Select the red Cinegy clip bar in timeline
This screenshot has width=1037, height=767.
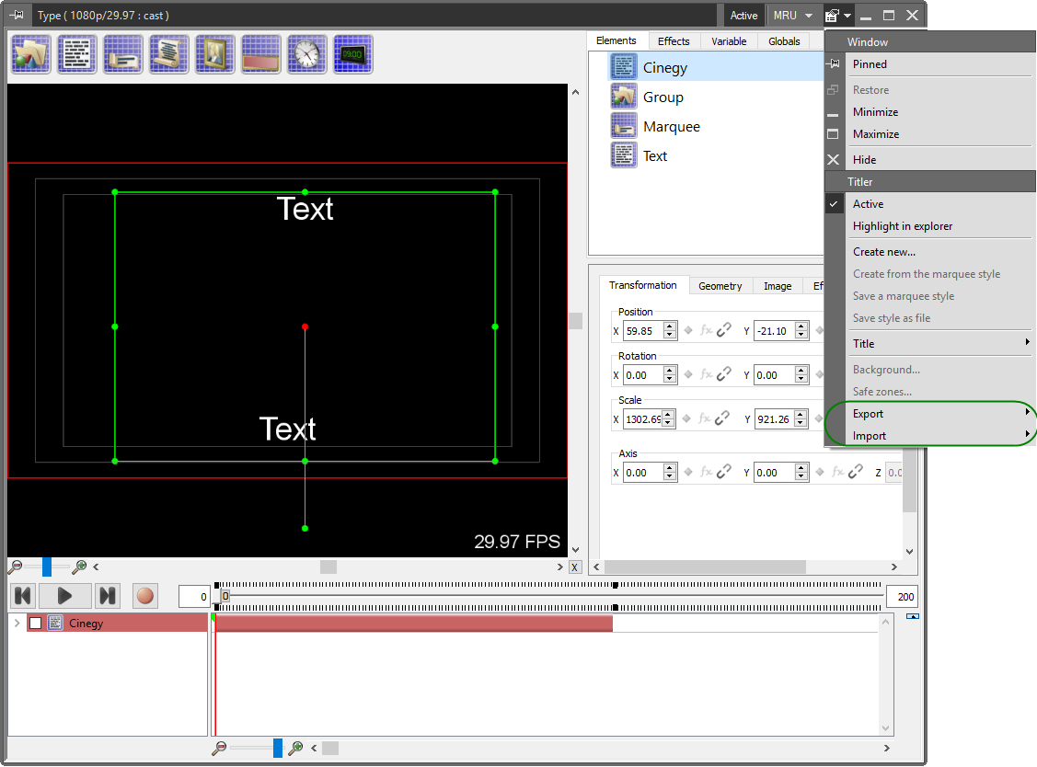pyautogui.click(x=414, y=623)
